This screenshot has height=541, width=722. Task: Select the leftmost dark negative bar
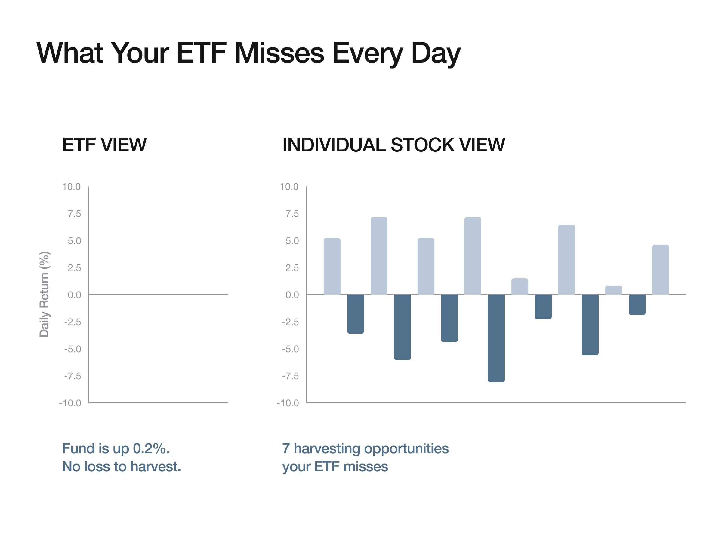pyautogui.click(x=356, y=314)
